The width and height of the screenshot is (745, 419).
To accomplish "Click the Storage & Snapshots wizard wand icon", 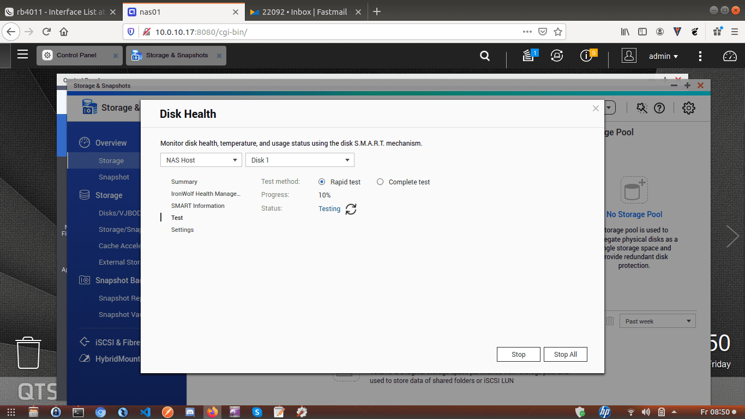I will (641, 108).
